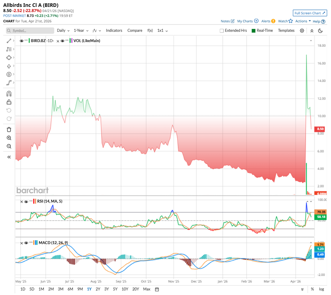Remove the VOL study with X
Screen dimensions: 331x295
tap(58, 41)
